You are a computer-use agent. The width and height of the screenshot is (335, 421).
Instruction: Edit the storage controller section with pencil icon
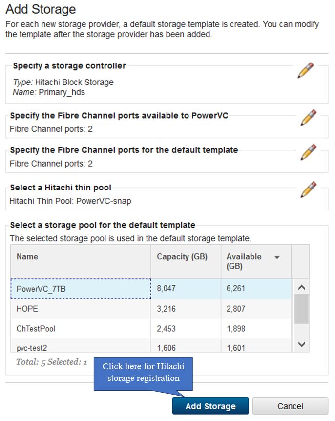pos(306,70)
